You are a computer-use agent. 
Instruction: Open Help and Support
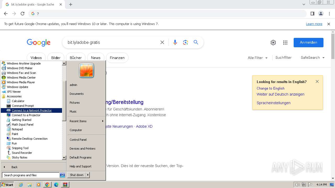point(80,166)
